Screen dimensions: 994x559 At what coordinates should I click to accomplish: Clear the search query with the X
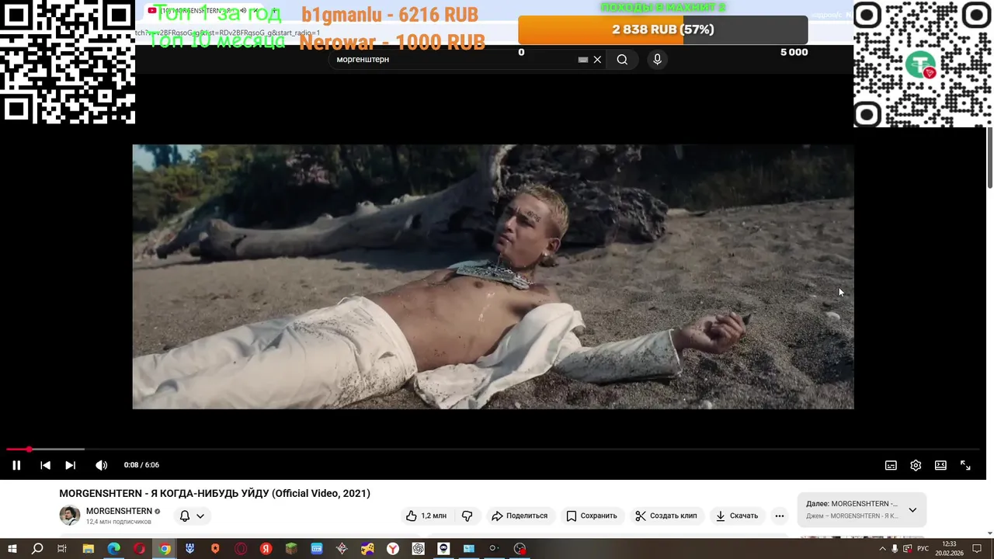[597, 59]
